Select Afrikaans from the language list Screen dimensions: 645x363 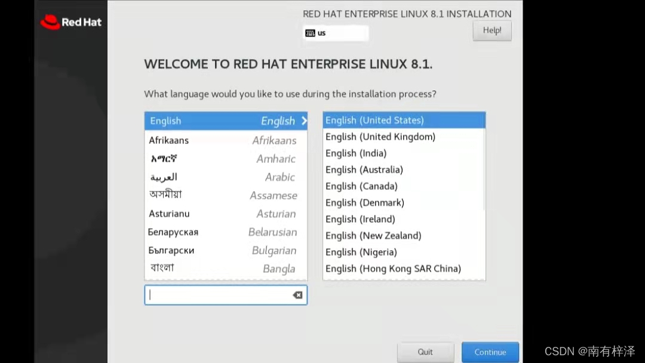(x=226, y=140)
